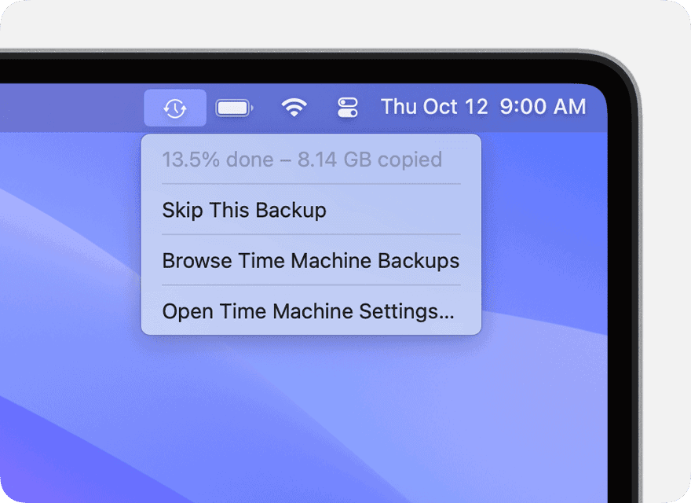Click the empty desktop wallpaper area
This screenshot has width=691, height=503.
coord(309,419)
